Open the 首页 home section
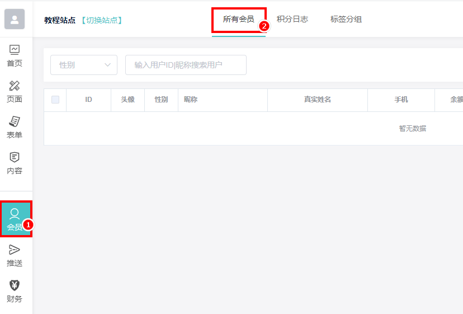This screenshot has width=463, height=314. point(15,56)
